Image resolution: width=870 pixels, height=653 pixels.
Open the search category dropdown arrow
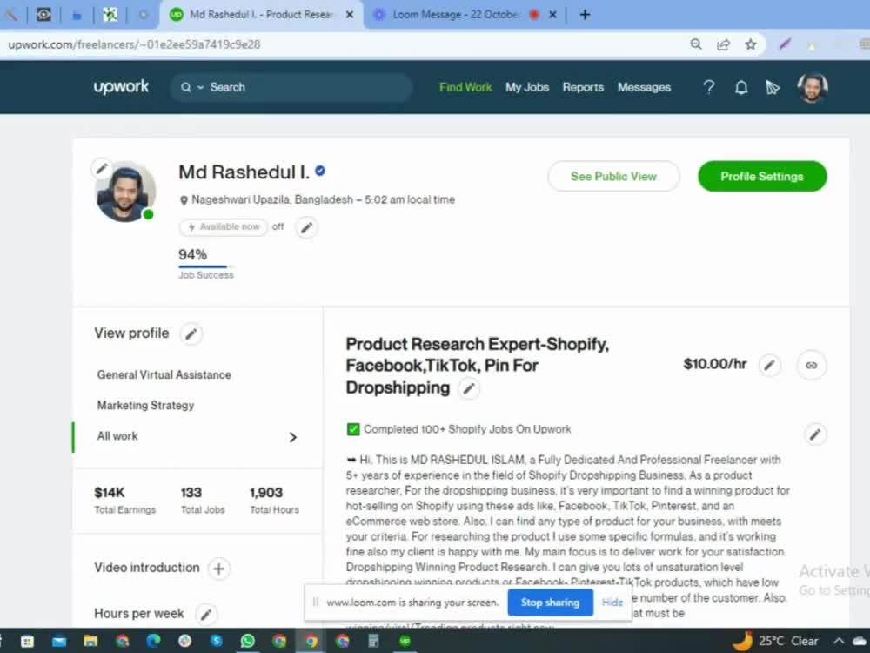(200, 87)
